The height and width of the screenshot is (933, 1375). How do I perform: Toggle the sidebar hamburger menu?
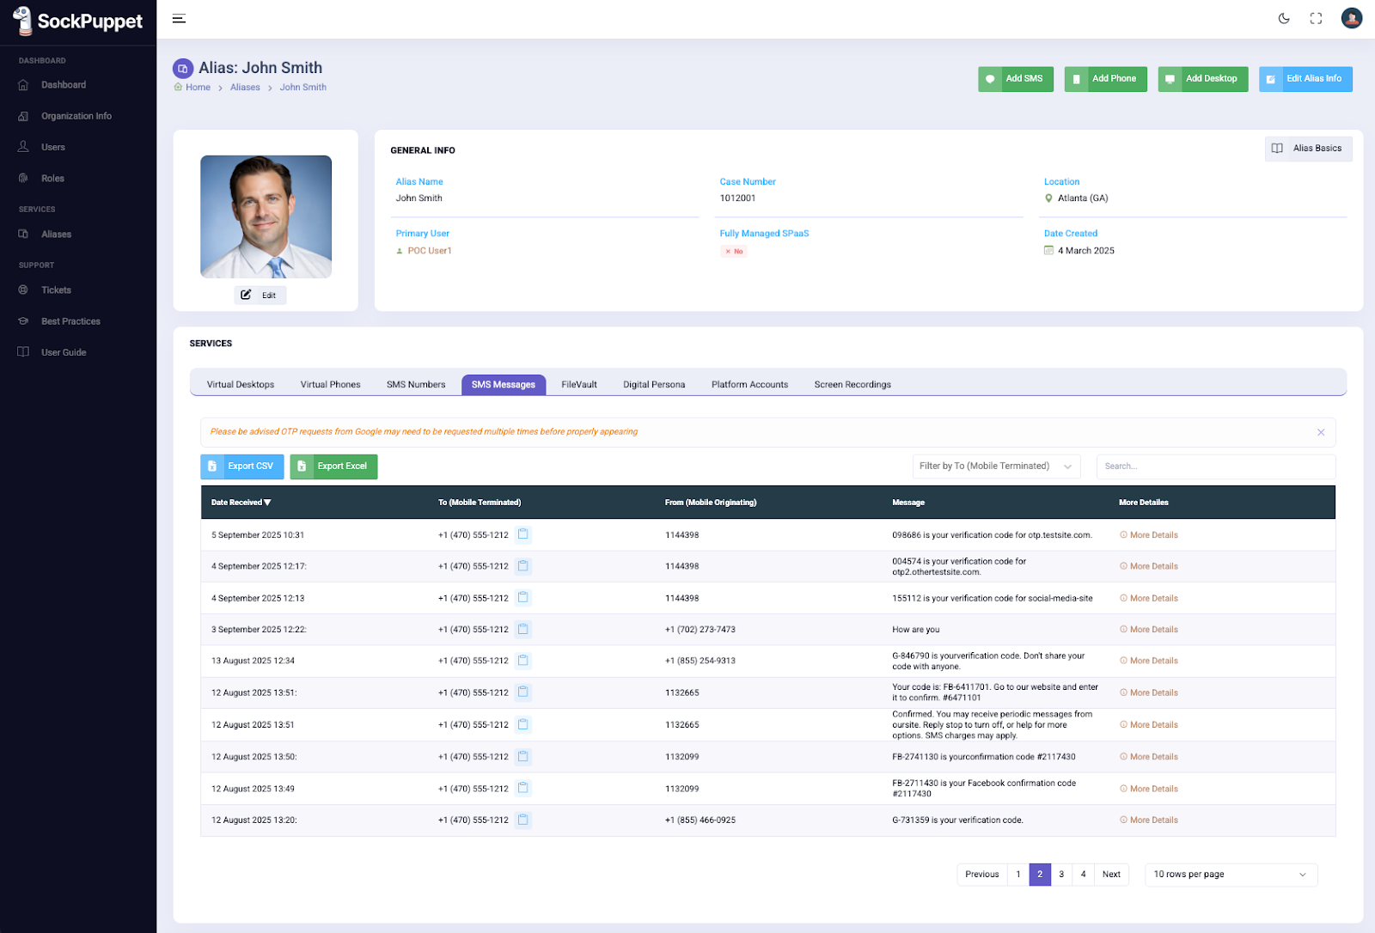pos(179,19)
